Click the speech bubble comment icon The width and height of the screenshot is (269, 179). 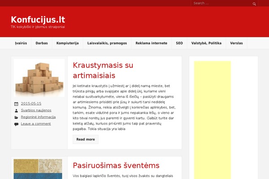coord(16,124)
